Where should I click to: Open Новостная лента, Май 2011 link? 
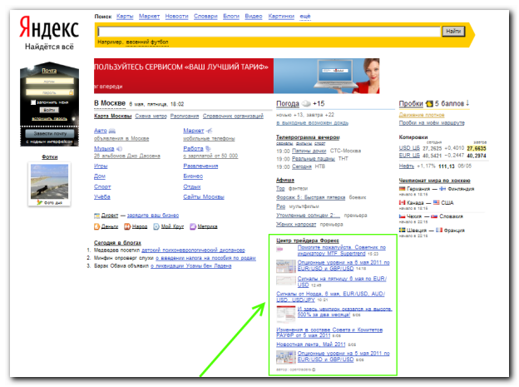(x=311, y=345)
